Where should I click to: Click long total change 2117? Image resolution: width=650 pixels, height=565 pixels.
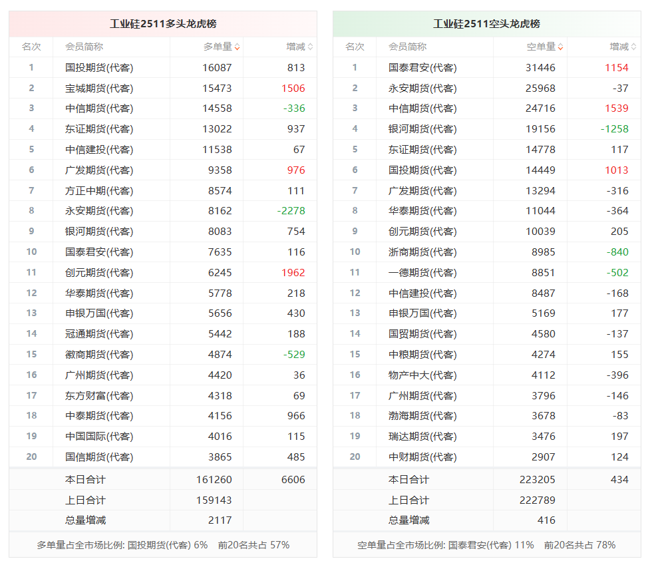coord(220,520)
